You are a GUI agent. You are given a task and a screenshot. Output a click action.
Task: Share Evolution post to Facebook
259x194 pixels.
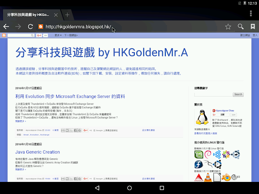point(75,130)
